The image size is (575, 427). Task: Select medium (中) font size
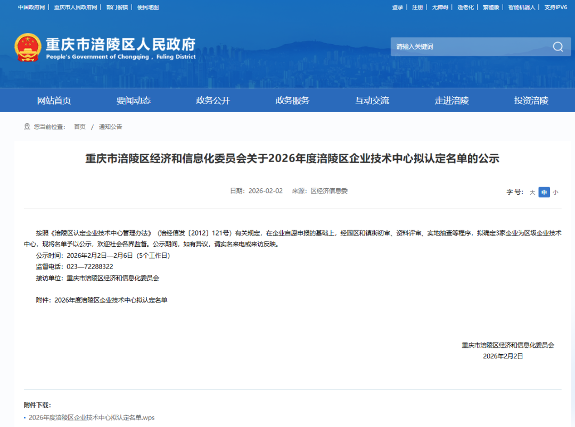coord(544,192)
